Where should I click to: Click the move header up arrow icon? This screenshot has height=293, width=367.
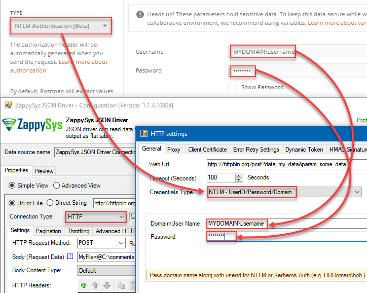point(95,286)
